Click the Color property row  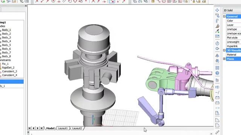(x=233, y=21)
